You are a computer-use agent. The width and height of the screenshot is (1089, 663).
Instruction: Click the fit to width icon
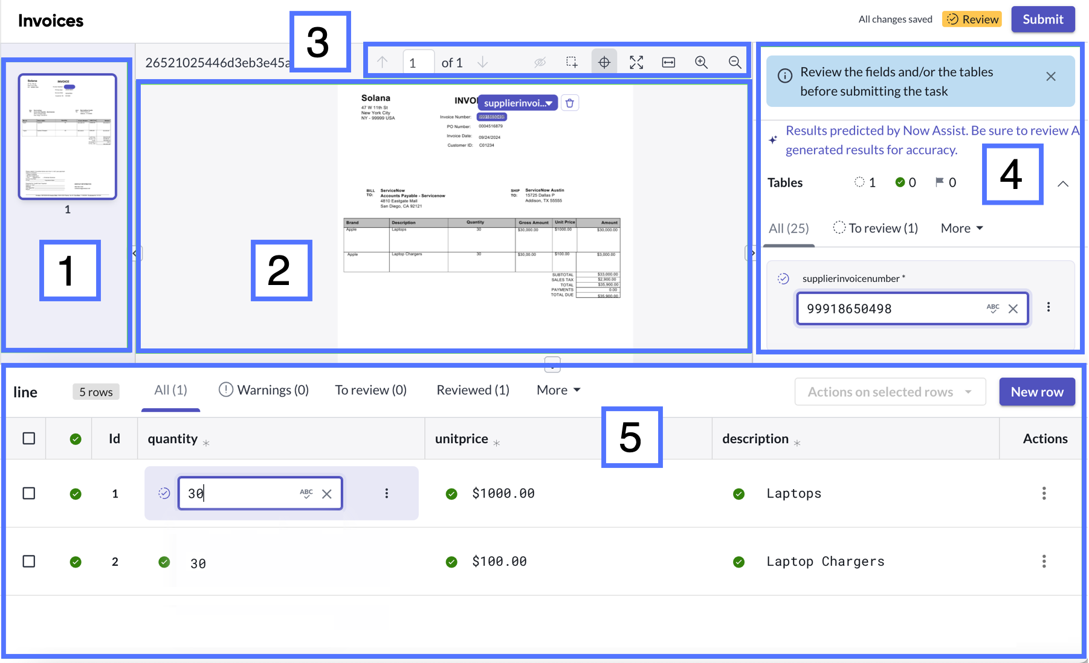click(x=668, y=62)
